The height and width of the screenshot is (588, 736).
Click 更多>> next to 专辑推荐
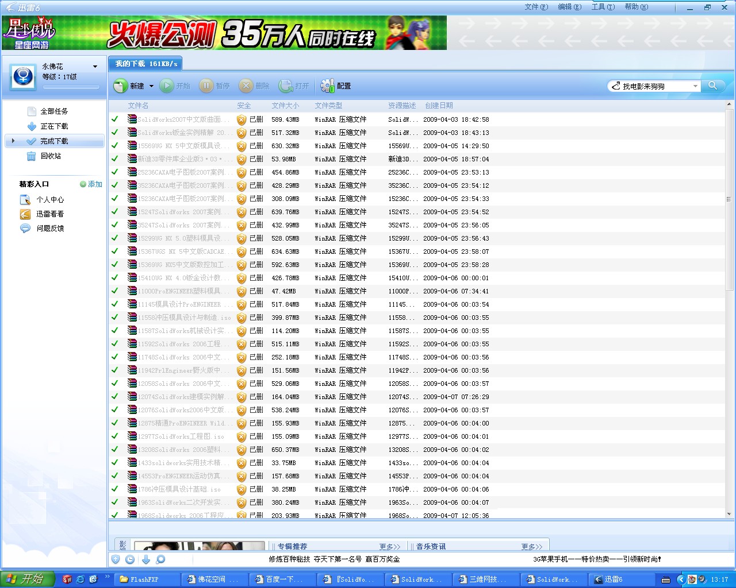tap(390, 547)
